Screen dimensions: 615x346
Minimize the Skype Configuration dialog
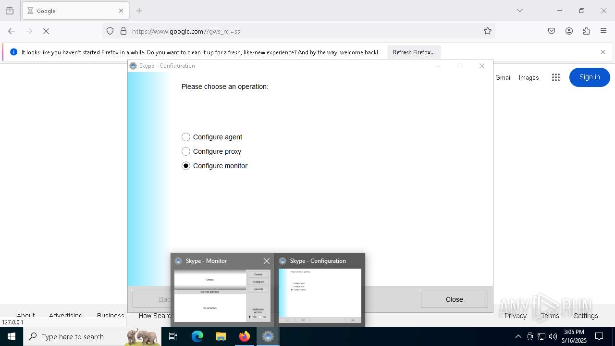tap(438, 66)
